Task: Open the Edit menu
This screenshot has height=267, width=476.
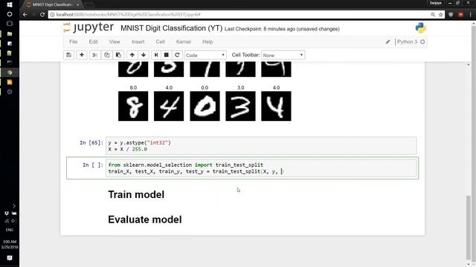Action: pos(93,42)
